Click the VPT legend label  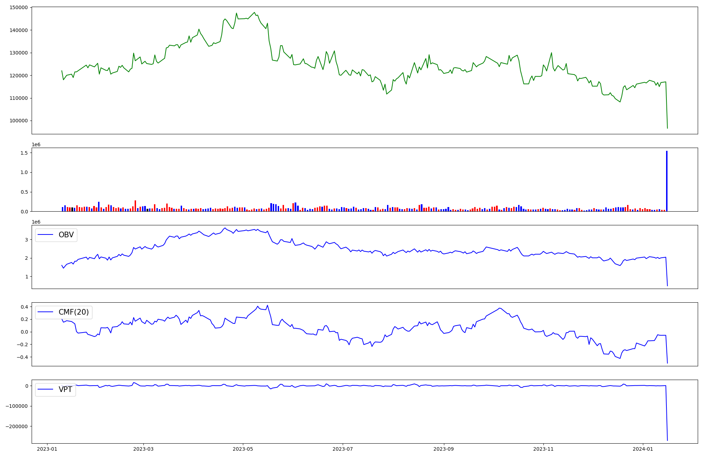65,390
